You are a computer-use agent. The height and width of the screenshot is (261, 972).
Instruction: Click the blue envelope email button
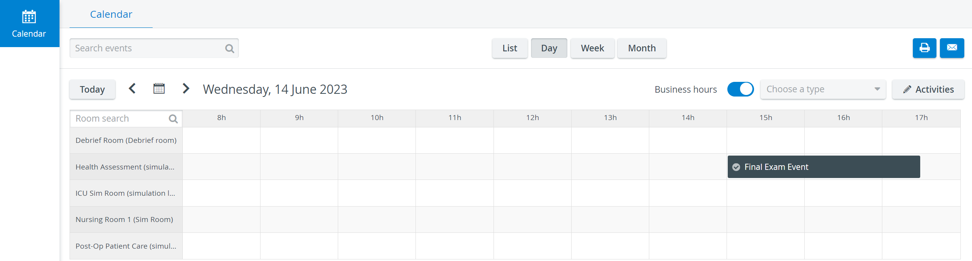click(x=952, y=48)
